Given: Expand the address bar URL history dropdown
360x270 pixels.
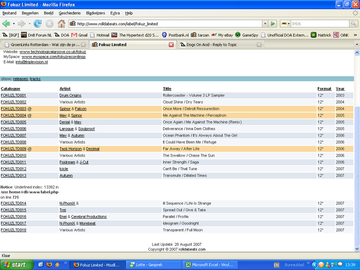Looking at the screenshot, I should click(x=265, y=24).
